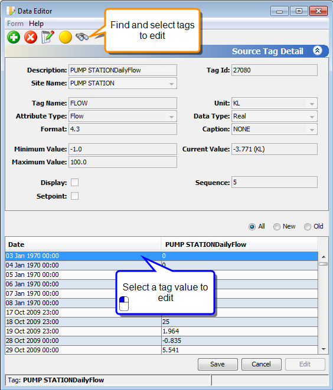The width and height of the screenshot is (333, 390).
Task: Select the 19 Oct 2009 23:00 row
Action: [x=161, y=331]
